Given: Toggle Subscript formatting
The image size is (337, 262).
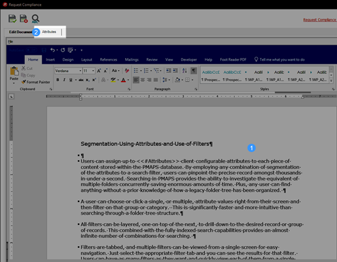Looking at the screenshot, I should tap(87, 80).
